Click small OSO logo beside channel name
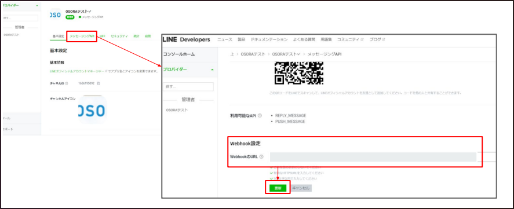The image size is (514, 209). [55, 14]
